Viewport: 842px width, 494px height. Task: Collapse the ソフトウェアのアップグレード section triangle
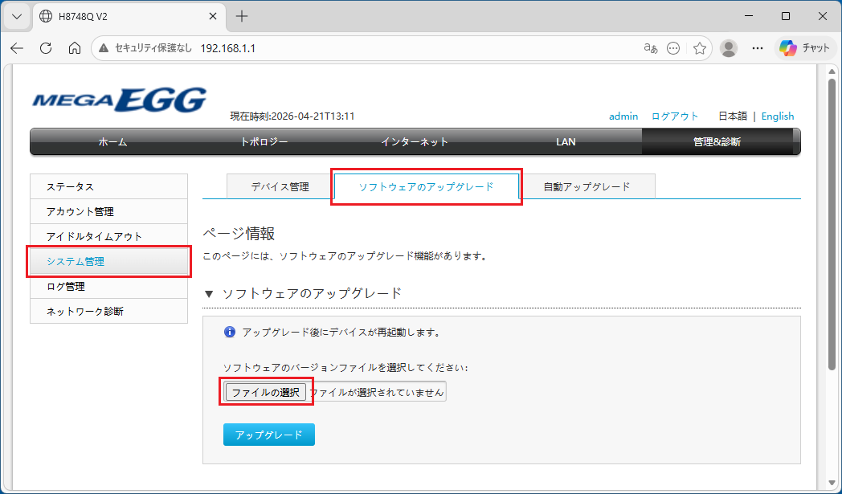210,294
